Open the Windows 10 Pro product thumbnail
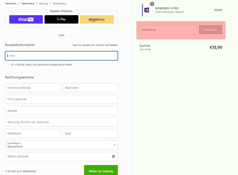This screenshot has height=175, width=238. pos(146,10)
